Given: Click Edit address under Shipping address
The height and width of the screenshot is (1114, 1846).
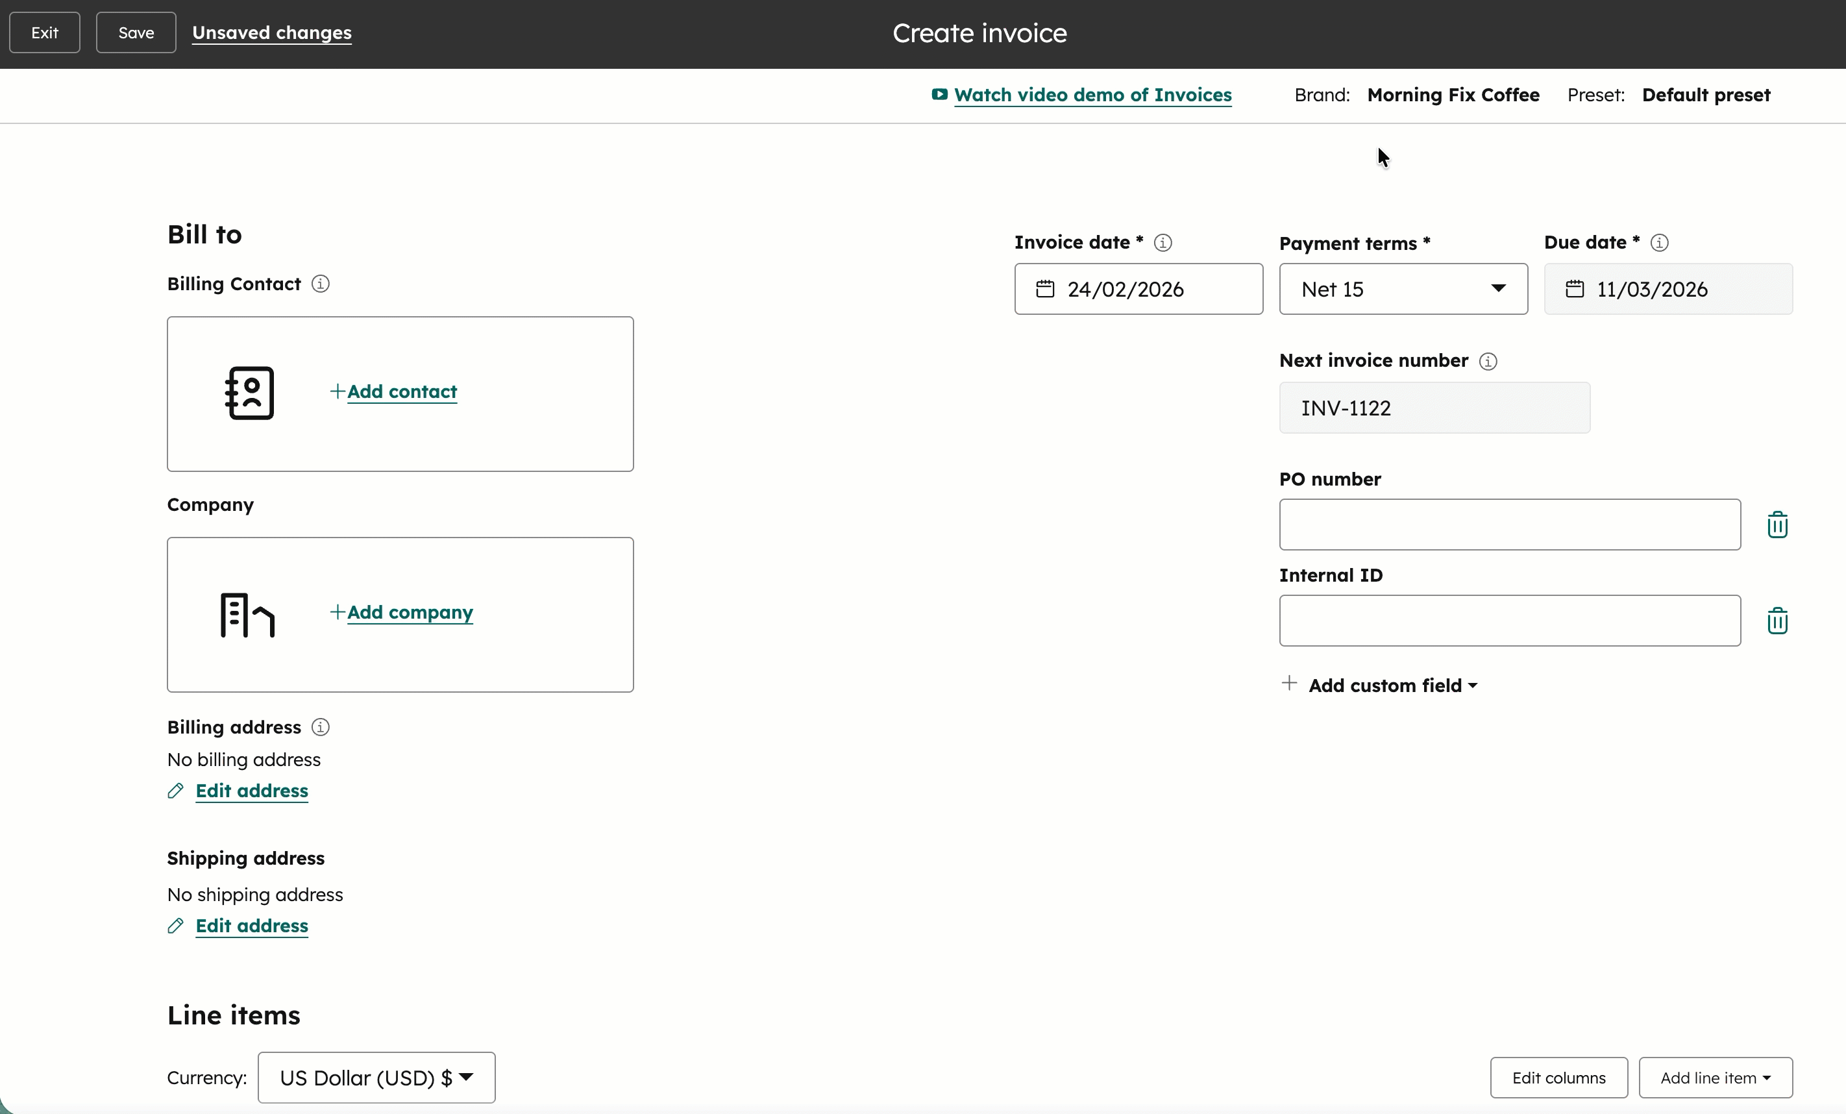Looking at the screenshot, I should 252,926.
